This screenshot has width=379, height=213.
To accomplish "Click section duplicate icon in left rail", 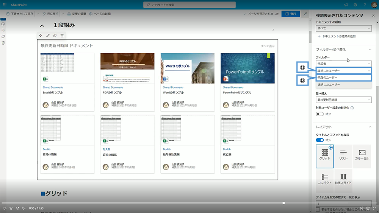I will pyautogui.click(x=3, y=37).
